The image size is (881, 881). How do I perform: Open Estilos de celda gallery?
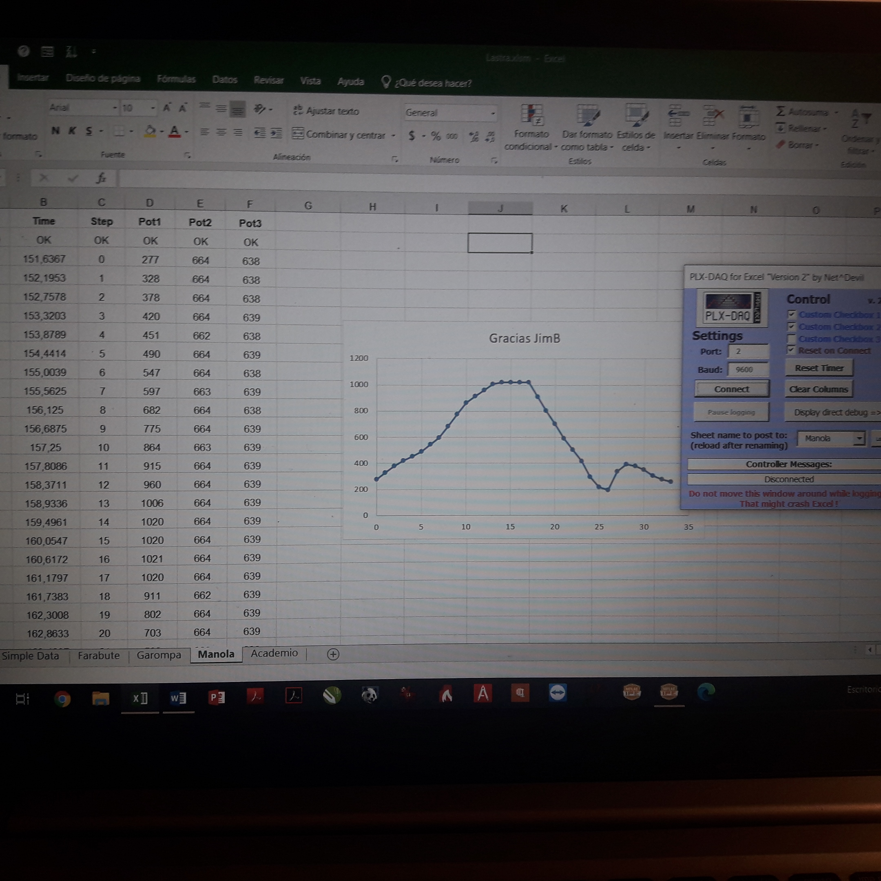tap(636, 128)
